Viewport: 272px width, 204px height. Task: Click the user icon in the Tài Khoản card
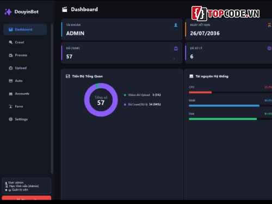(x=176, y=25)
